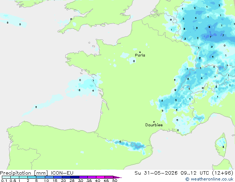This screenshot has width=235, height=182.
Task: Pick the 2–5 mm legend color
Action: tap(32, 177)
